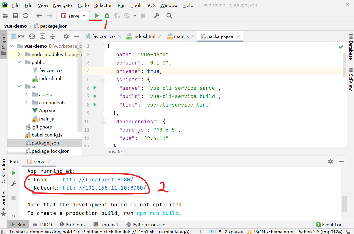Click the Synchronize reload icon
The image size is (354, 234).
pos(25,16)
